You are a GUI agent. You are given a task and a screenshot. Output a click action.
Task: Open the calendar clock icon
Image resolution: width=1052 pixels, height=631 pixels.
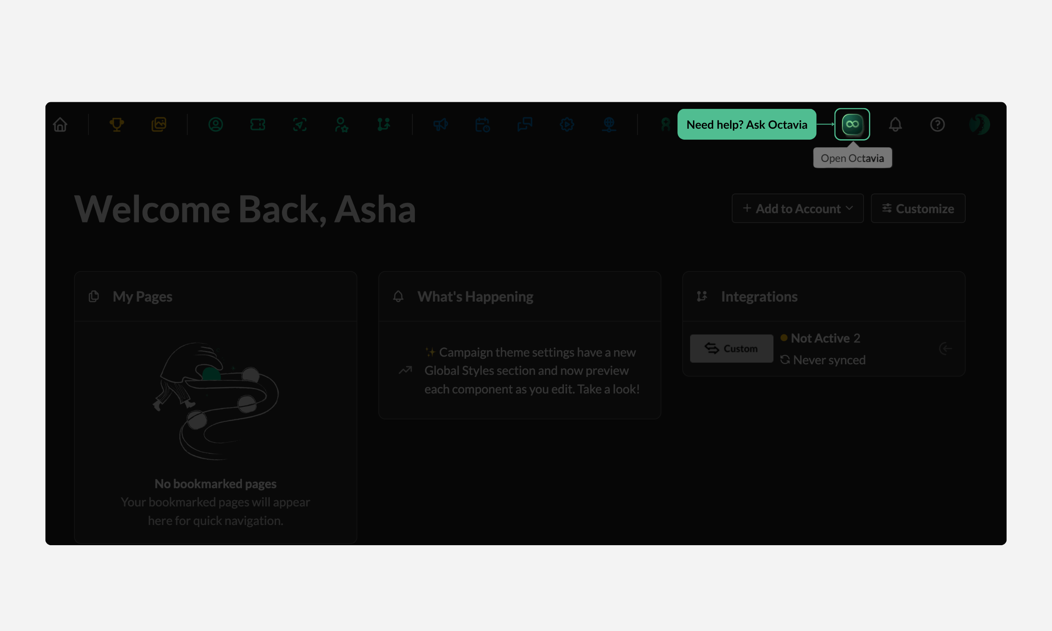483,125
